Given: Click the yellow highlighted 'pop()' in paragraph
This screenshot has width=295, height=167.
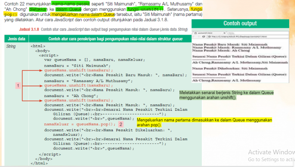Looking at the screenshot, I should coord(10,14).
